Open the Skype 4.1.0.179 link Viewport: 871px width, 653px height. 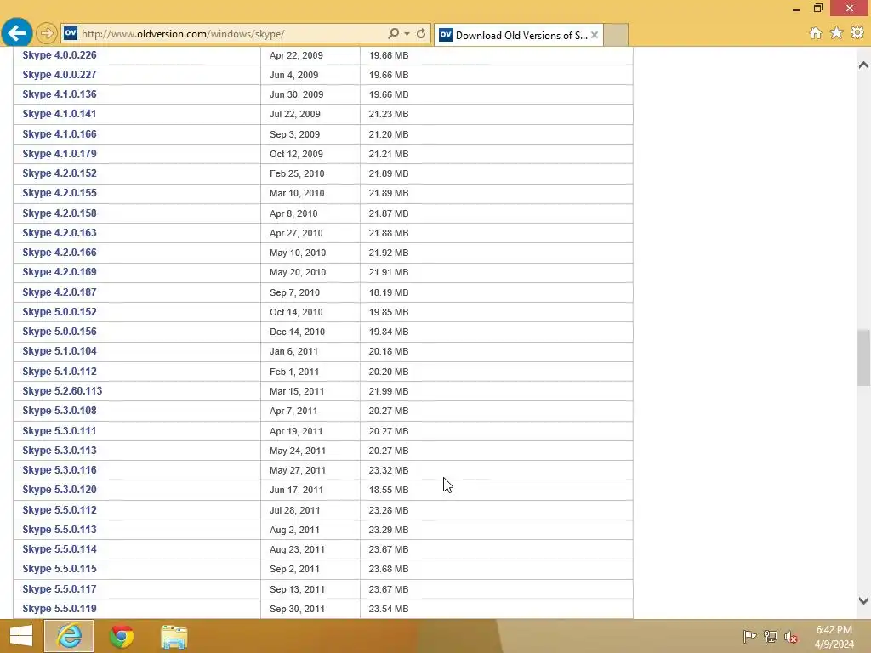[60, 154]
